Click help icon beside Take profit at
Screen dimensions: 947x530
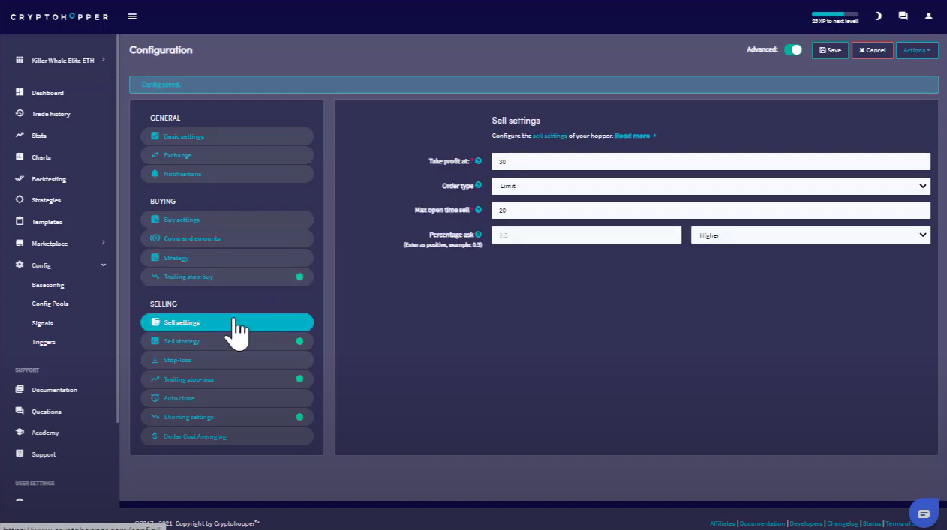pos(478,161)
